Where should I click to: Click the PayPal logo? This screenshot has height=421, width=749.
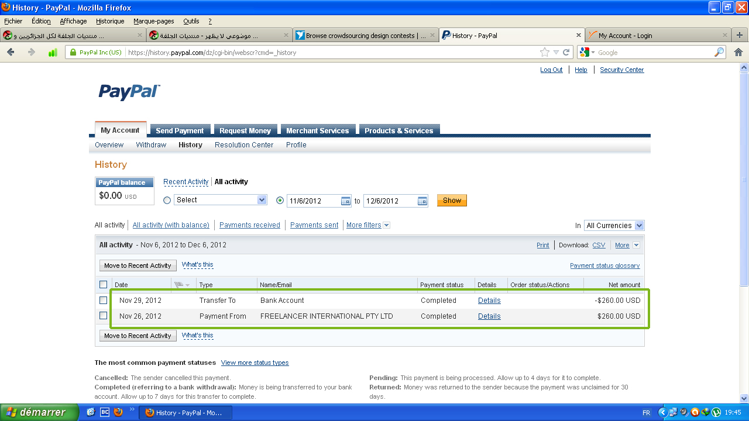click(129, 92)
